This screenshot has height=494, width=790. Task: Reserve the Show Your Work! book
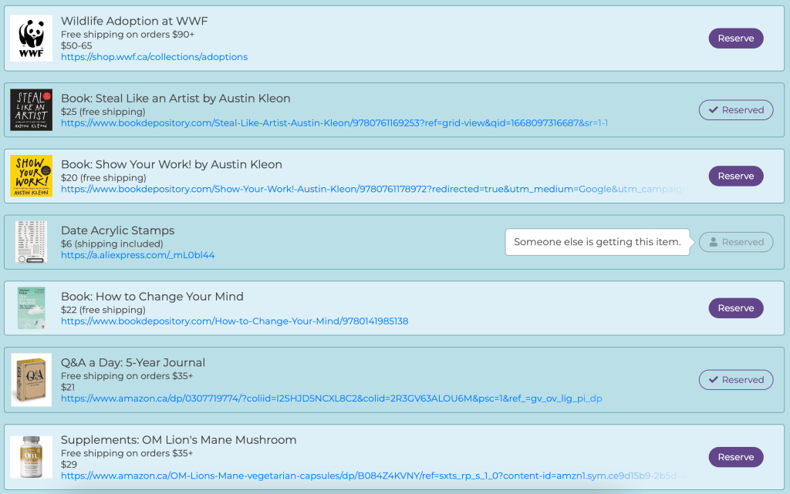(735, 176)
